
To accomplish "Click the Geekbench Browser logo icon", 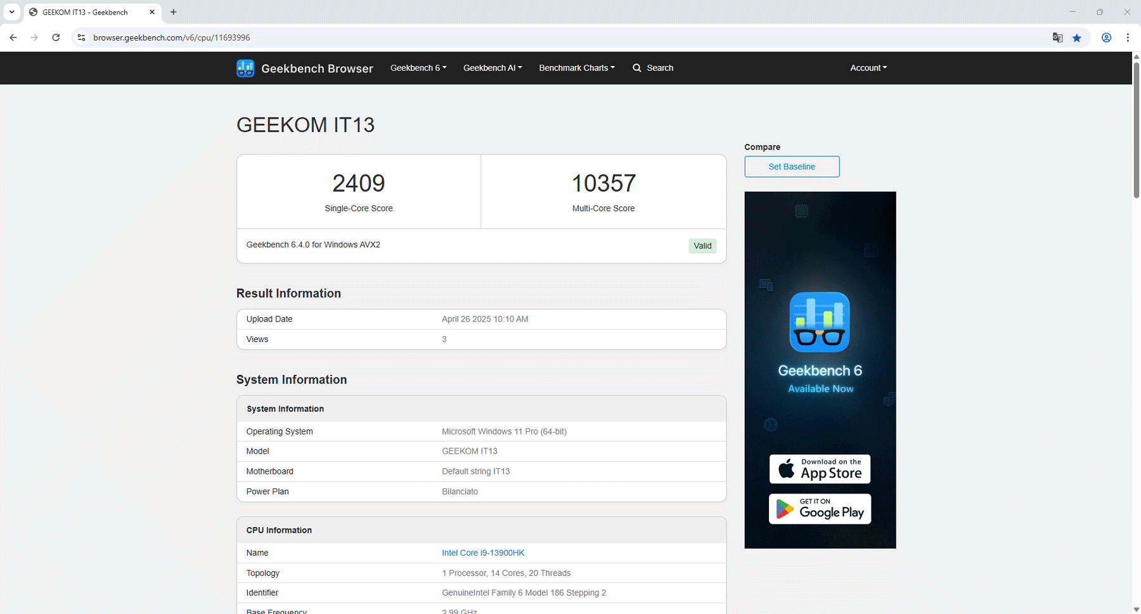I will tap(245, 68).
